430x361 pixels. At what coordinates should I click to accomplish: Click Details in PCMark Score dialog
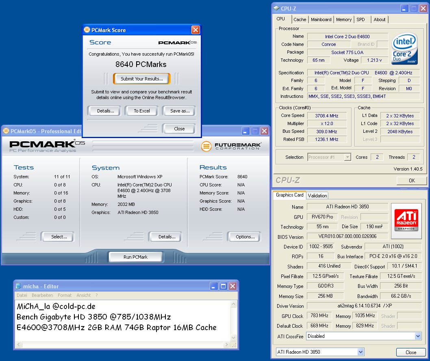[x=105, y=111]
